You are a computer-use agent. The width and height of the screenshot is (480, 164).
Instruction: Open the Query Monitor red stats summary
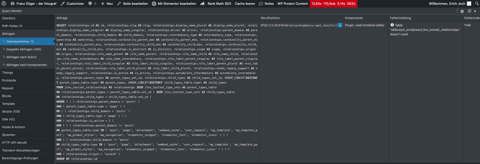[333, 4]
